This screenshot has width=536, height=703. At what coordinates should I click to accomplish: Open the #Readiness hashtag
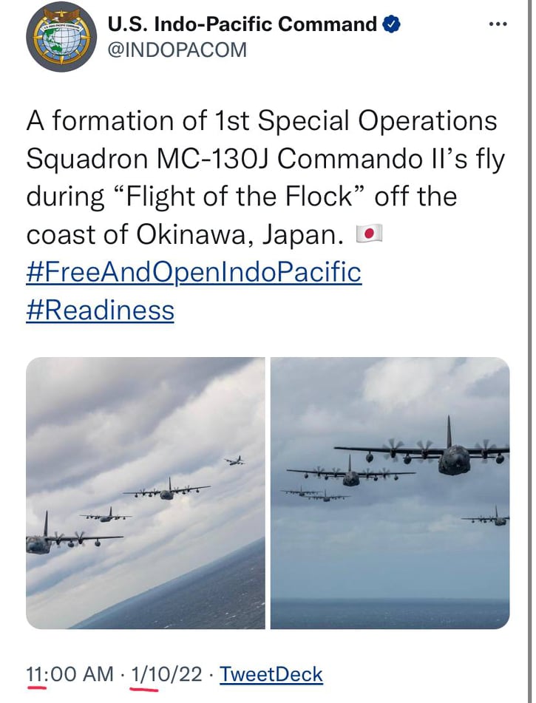pyautogui.click(x=101, y=310)
